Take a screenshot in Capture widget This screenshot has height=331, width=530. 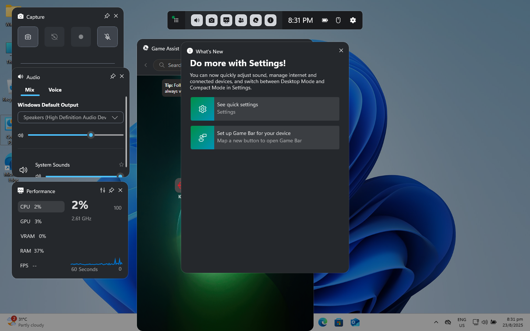click(28, 37)
